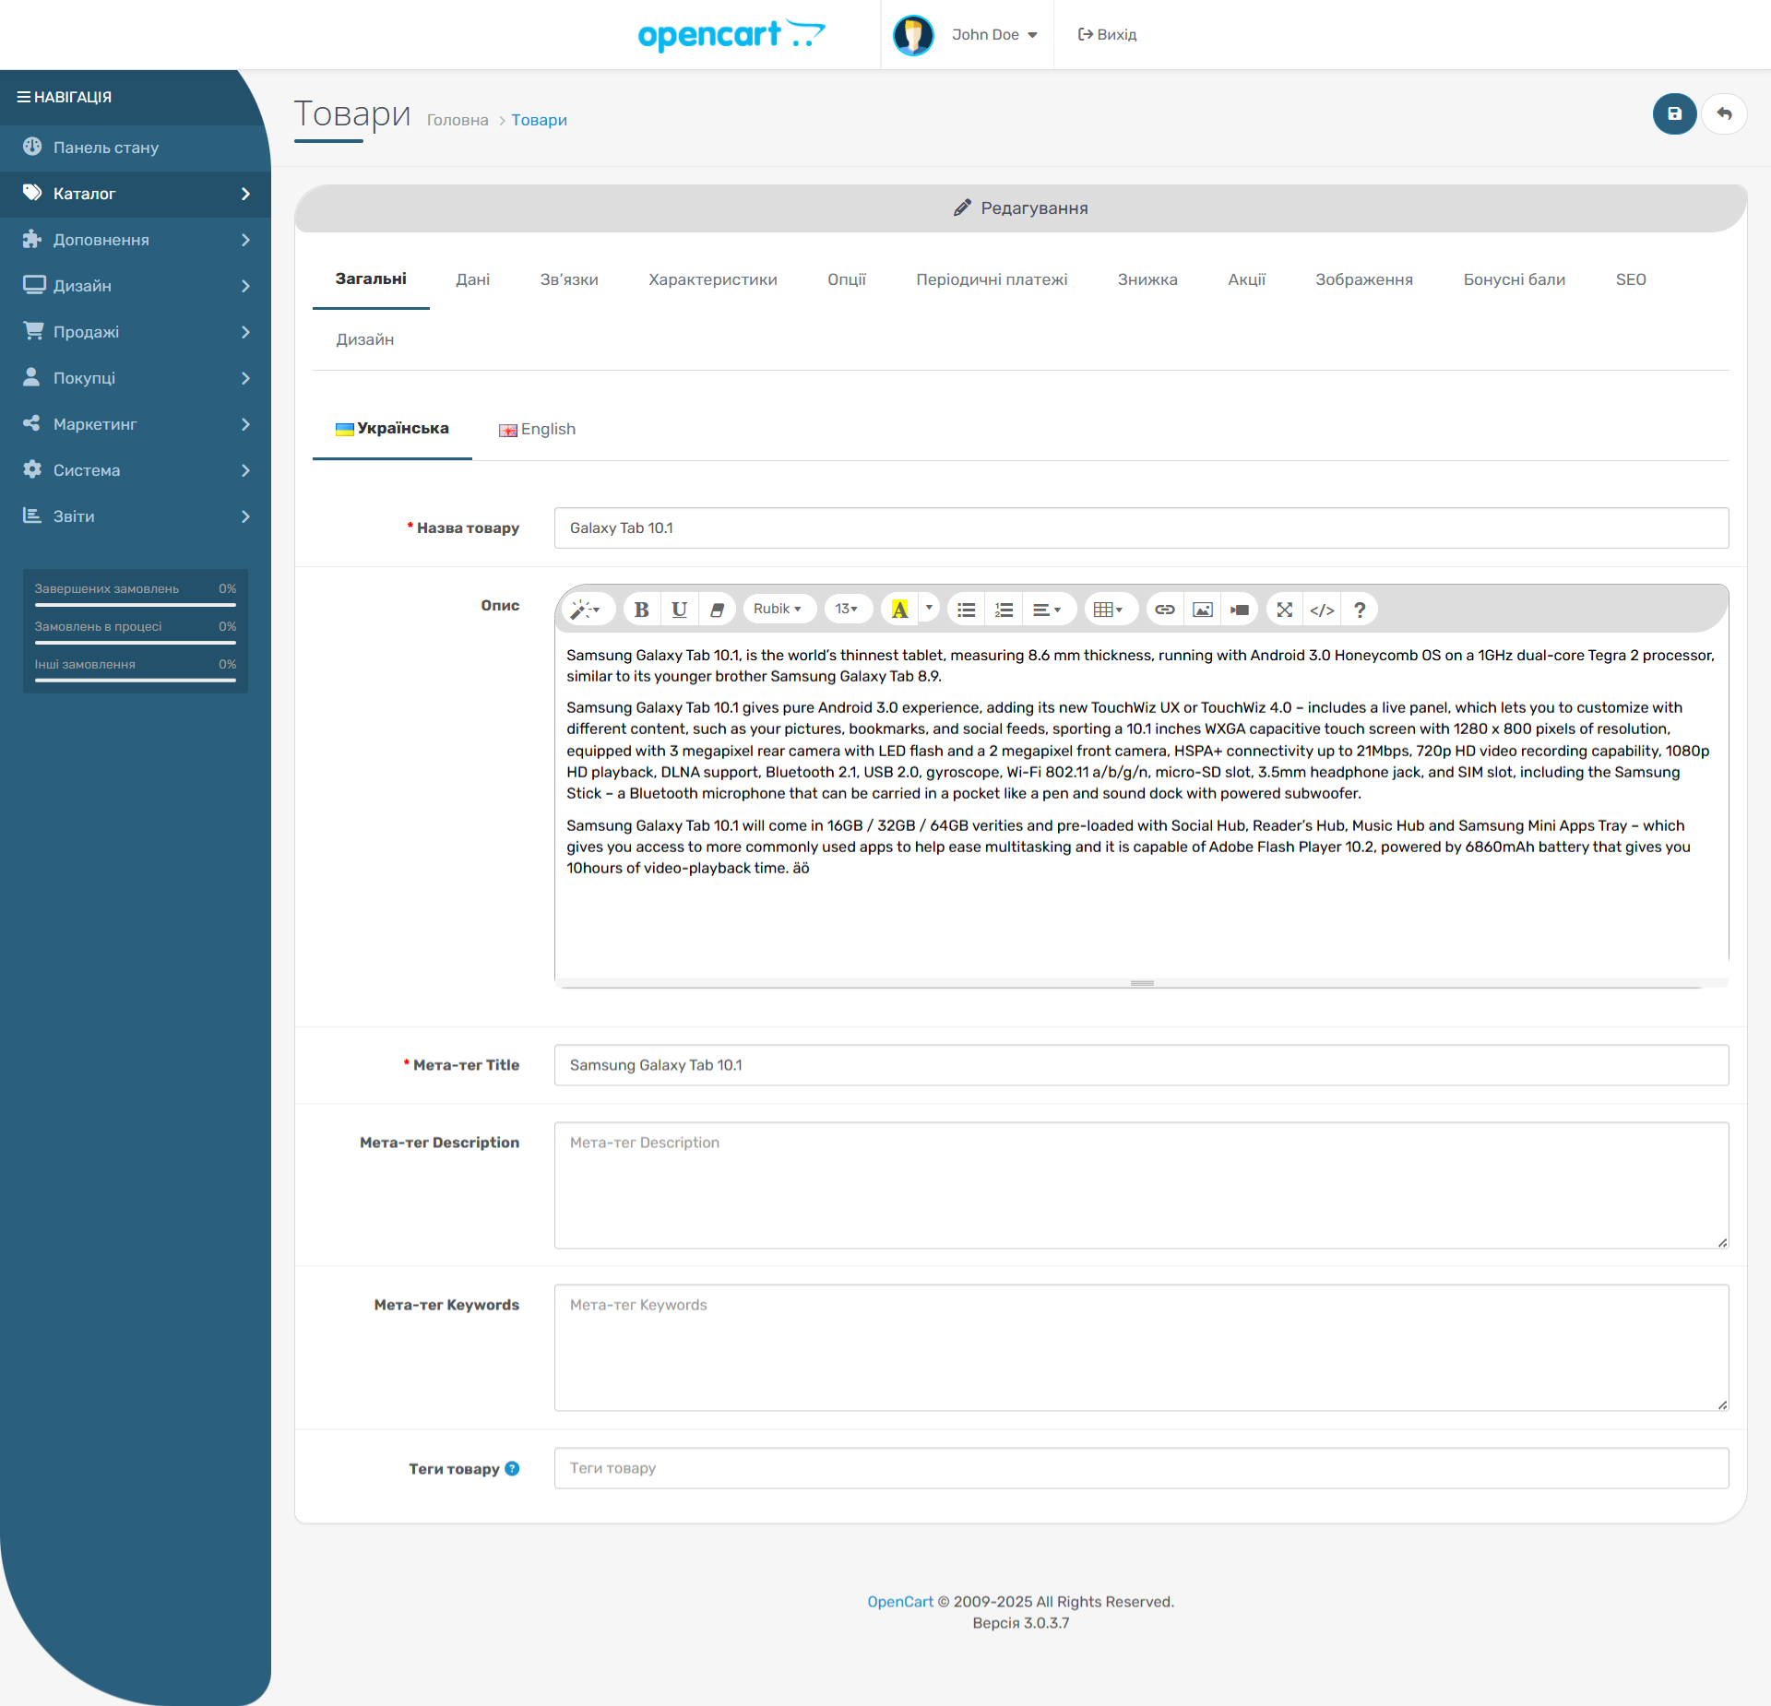Focus the Мета-тег Description textarea
Screen dimensions: 1771x1706
click(1142, 1186)
